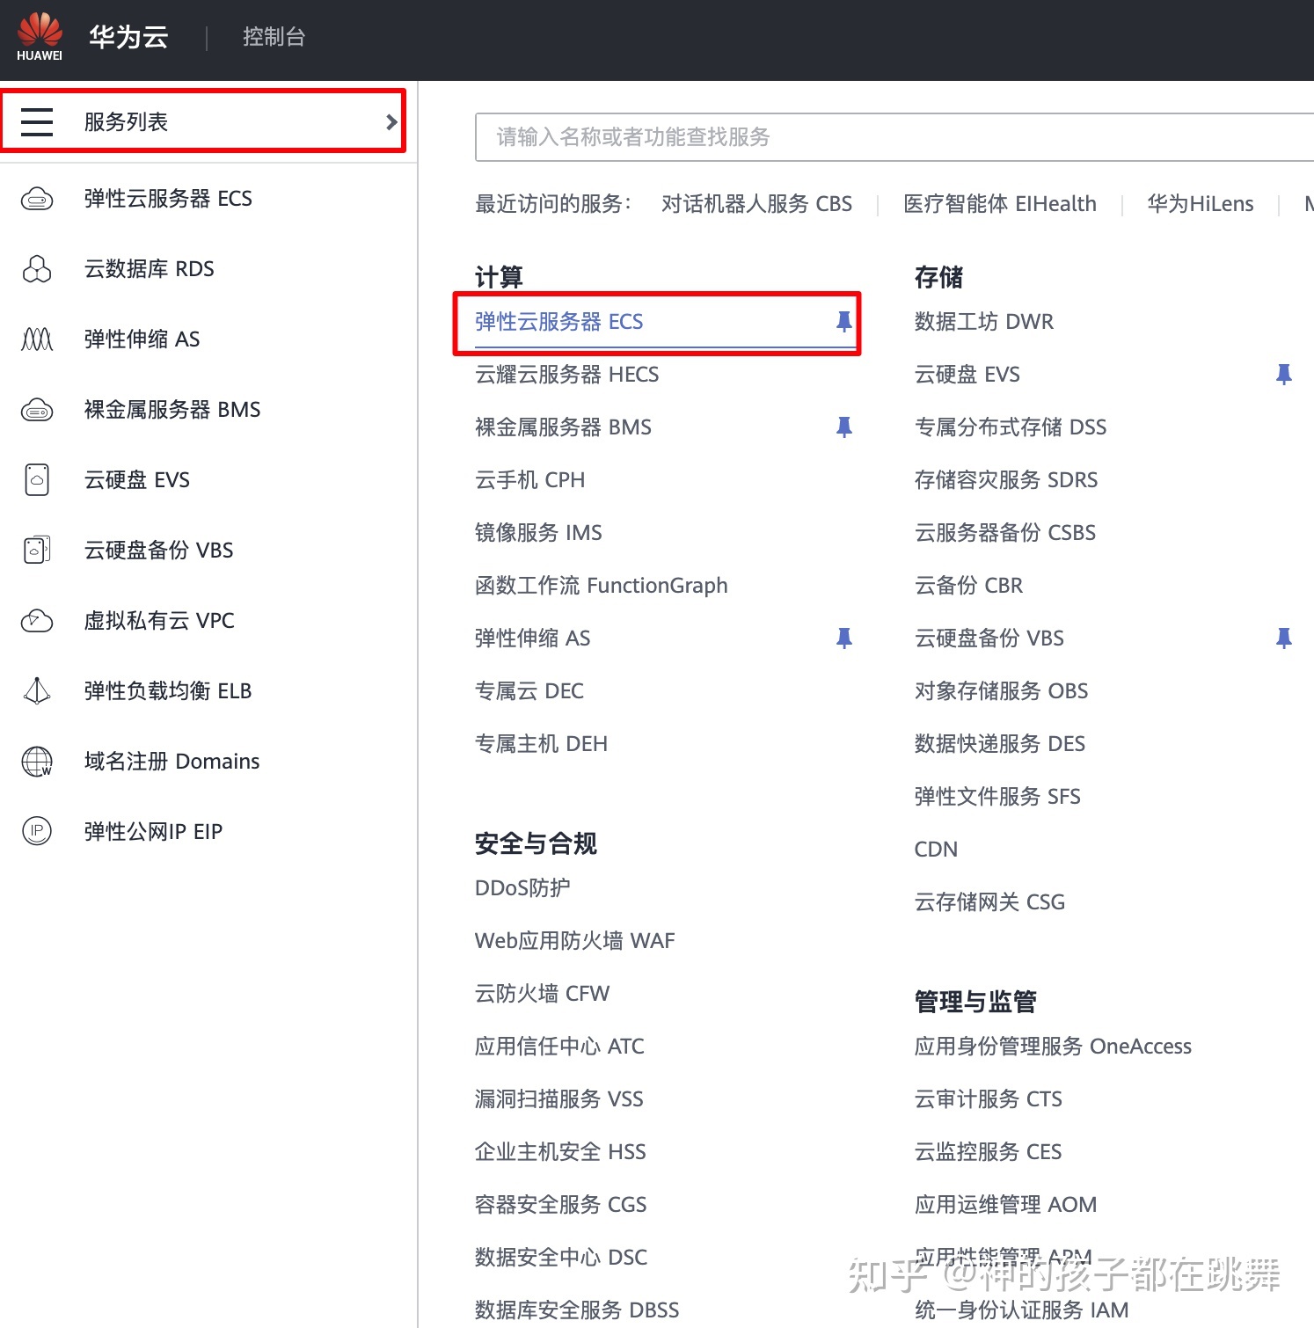Open 专属分布式存储 DSS link
The height and width of the screenshot is (1328, 1314).
pyautogui.click(x=1011, y=427)
